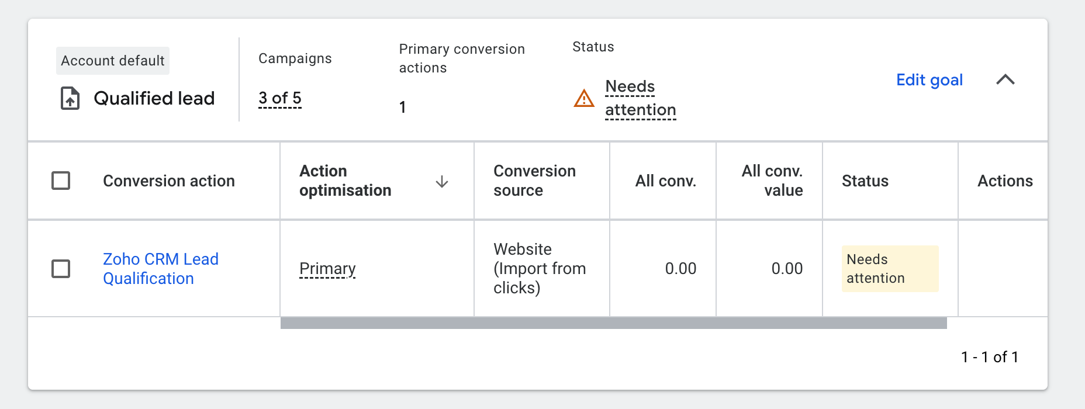Click the Needs attention yellow status badge

(889, 269)
